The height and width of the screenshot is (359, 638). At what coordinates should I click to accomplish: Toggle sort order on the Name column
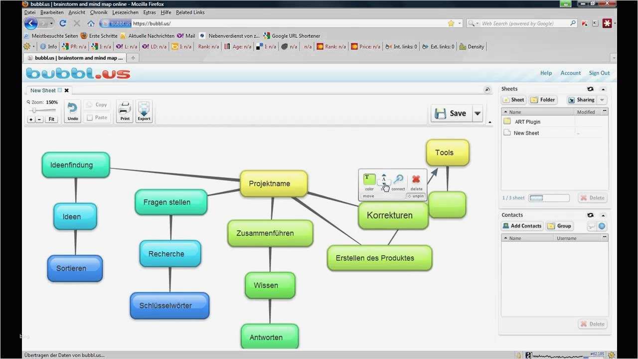515,112
